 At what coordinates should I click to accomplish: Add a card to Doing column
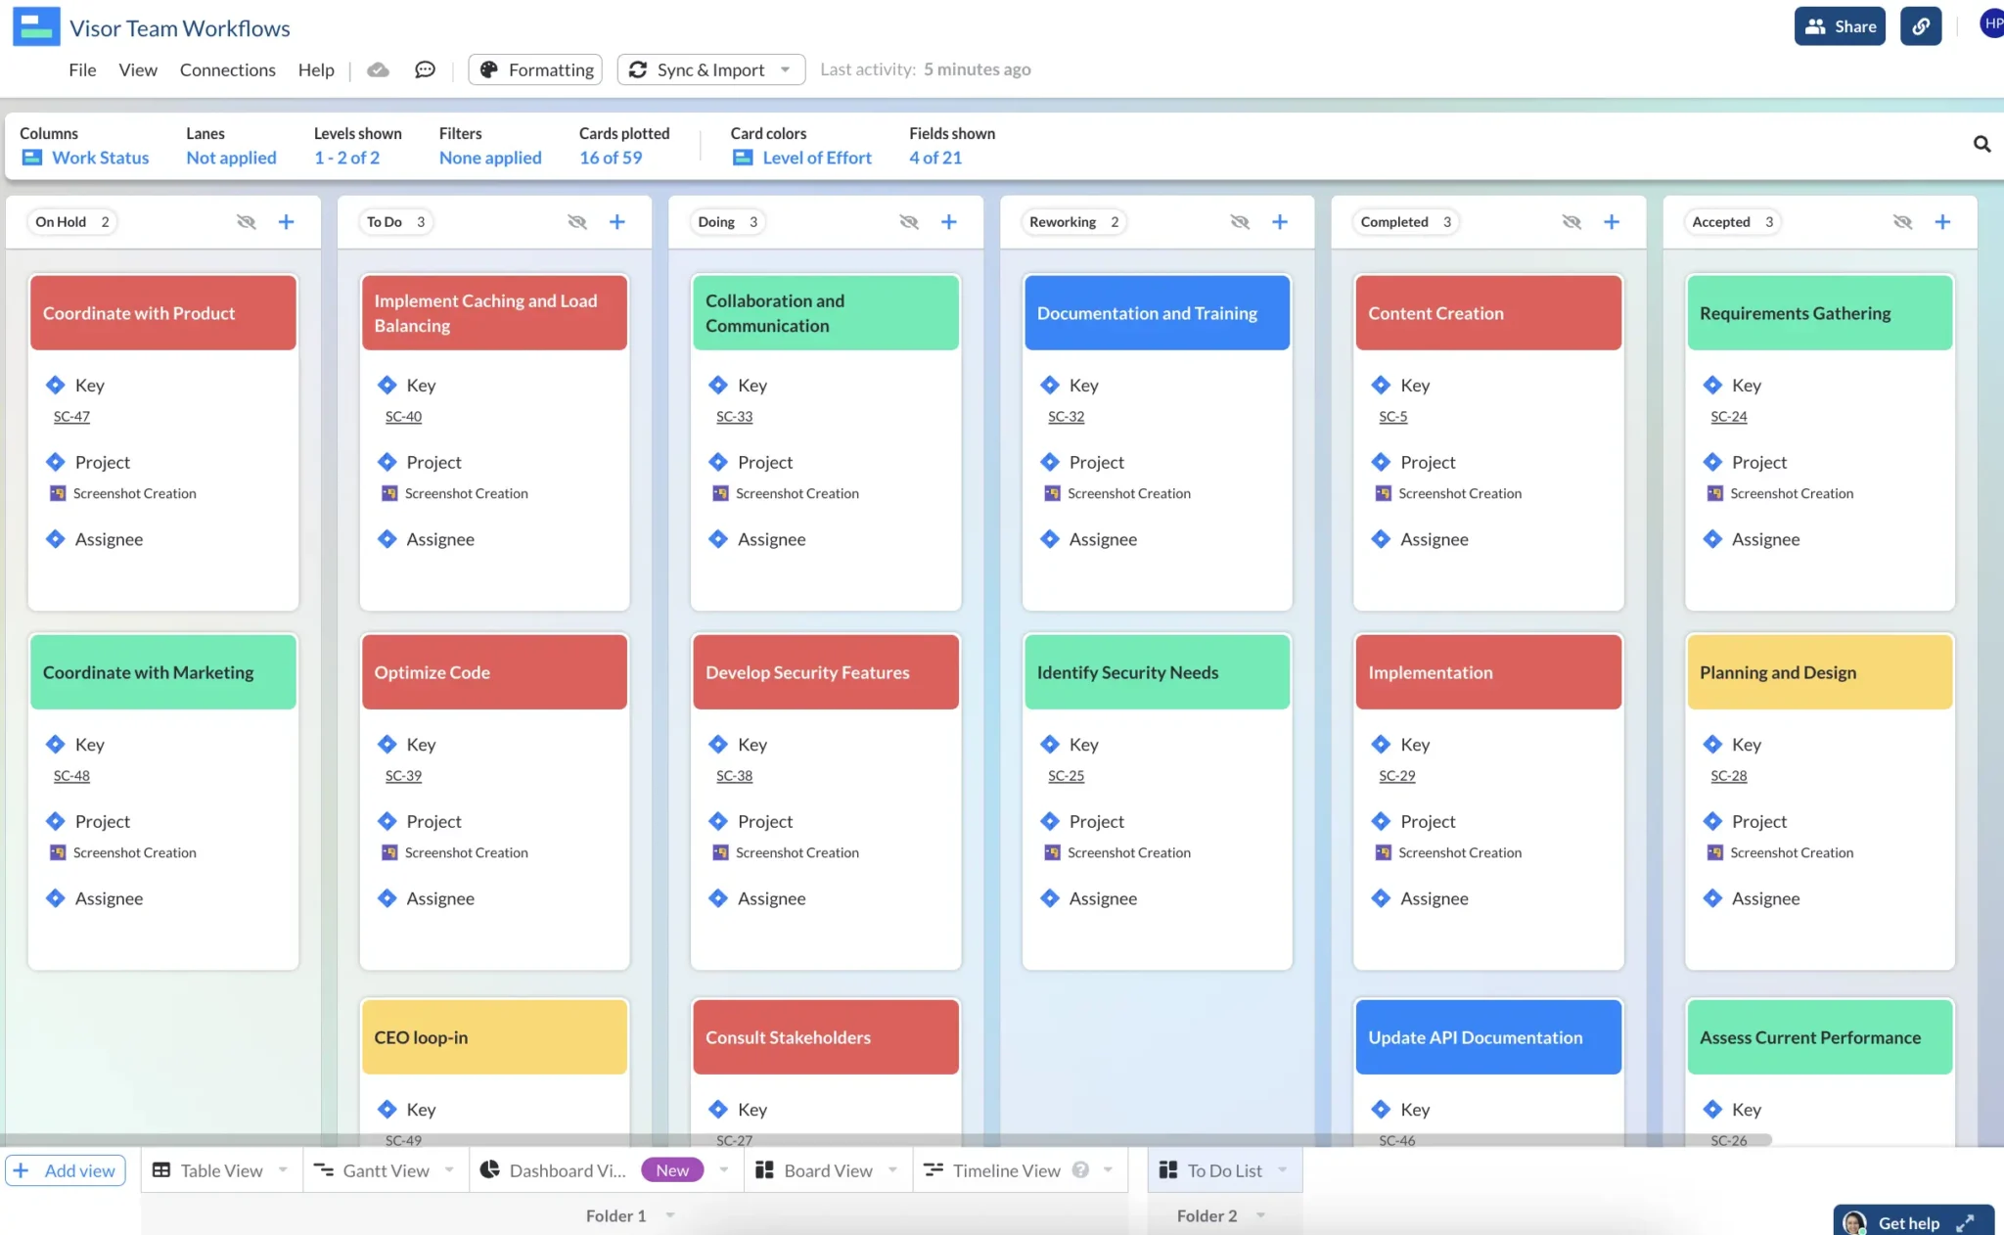pyautogui.click(x=948, y=222)
